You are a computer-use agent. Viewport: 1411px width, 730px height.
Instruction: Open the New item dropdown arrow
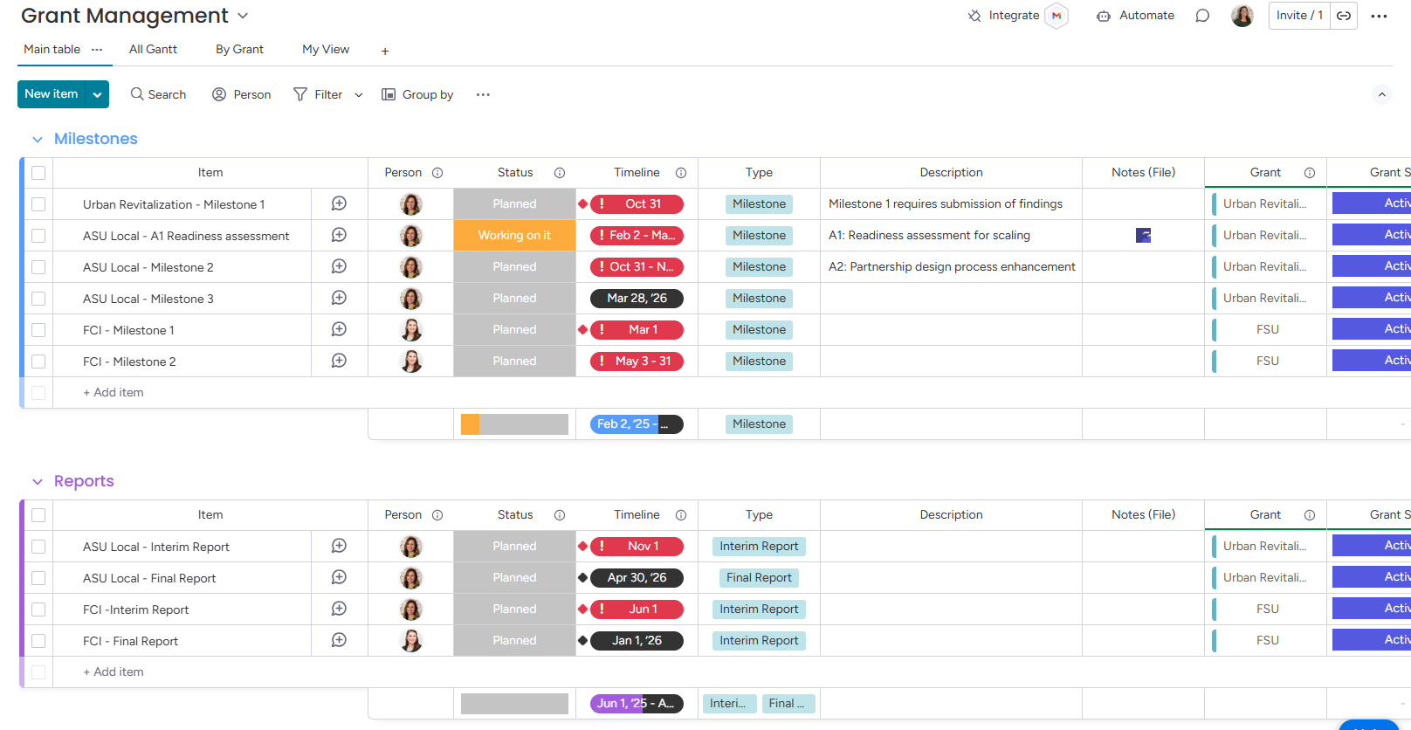click(x=97, y=94)
